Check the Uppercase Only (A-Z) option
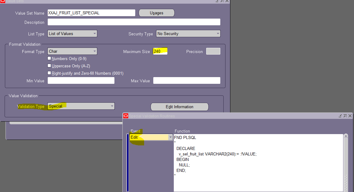 49,66
